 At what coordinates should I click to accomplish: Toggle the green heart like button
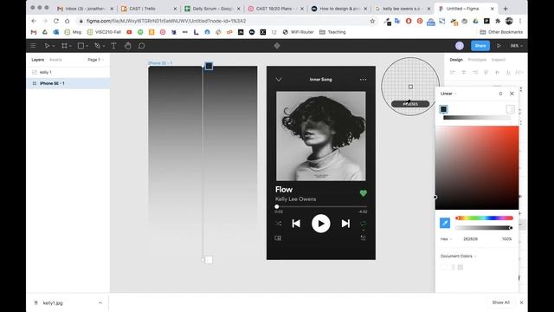click(x=364, y=193)
